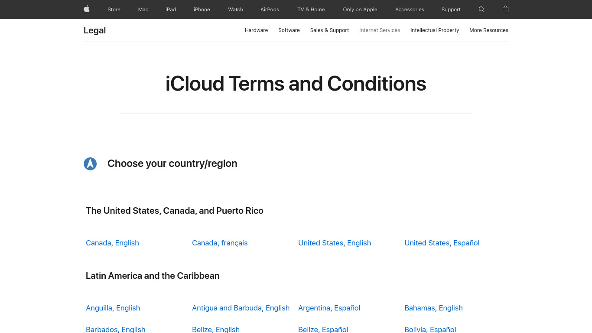Open the Support menu item
This screenshot has height=333, width=592.
coord(451,10)
